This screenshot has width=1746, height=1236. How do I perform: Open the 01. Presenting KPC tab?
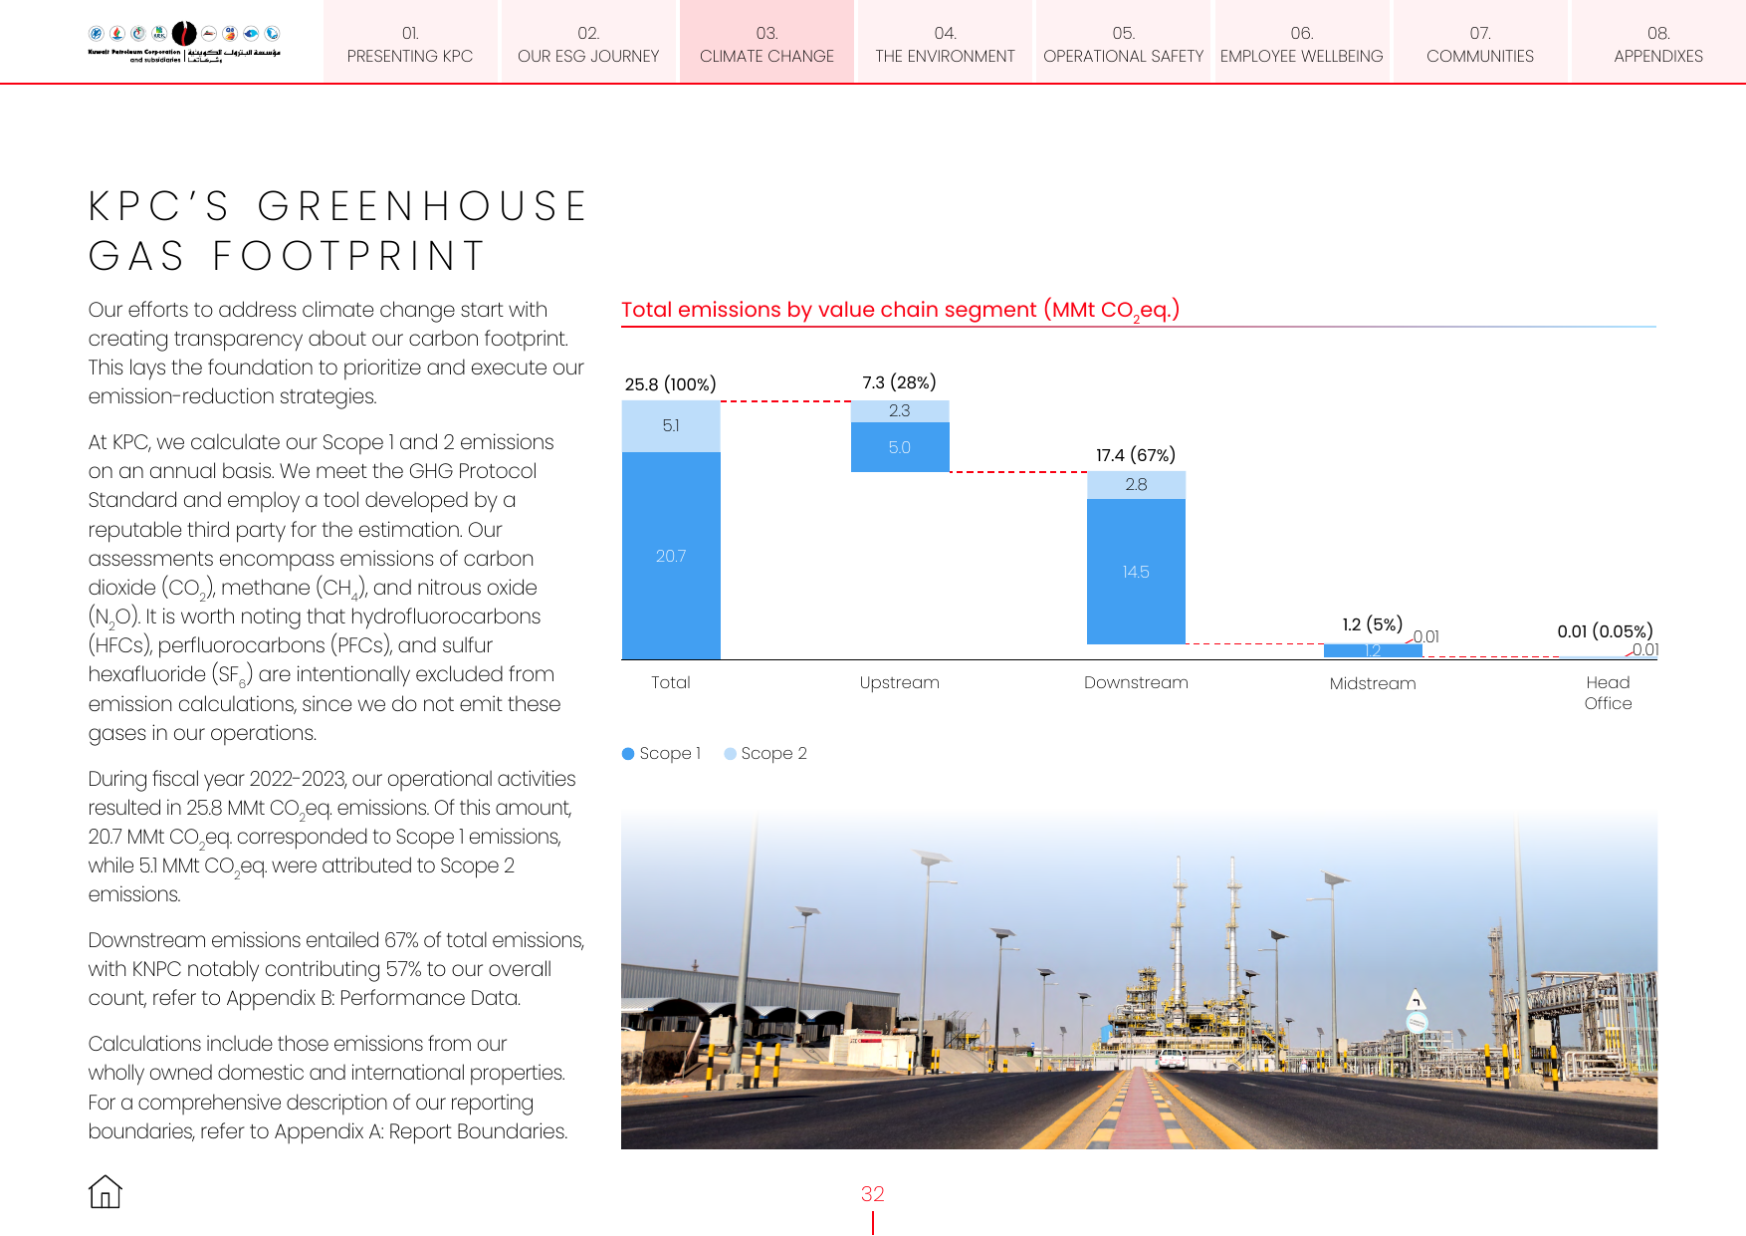[410, 42]
